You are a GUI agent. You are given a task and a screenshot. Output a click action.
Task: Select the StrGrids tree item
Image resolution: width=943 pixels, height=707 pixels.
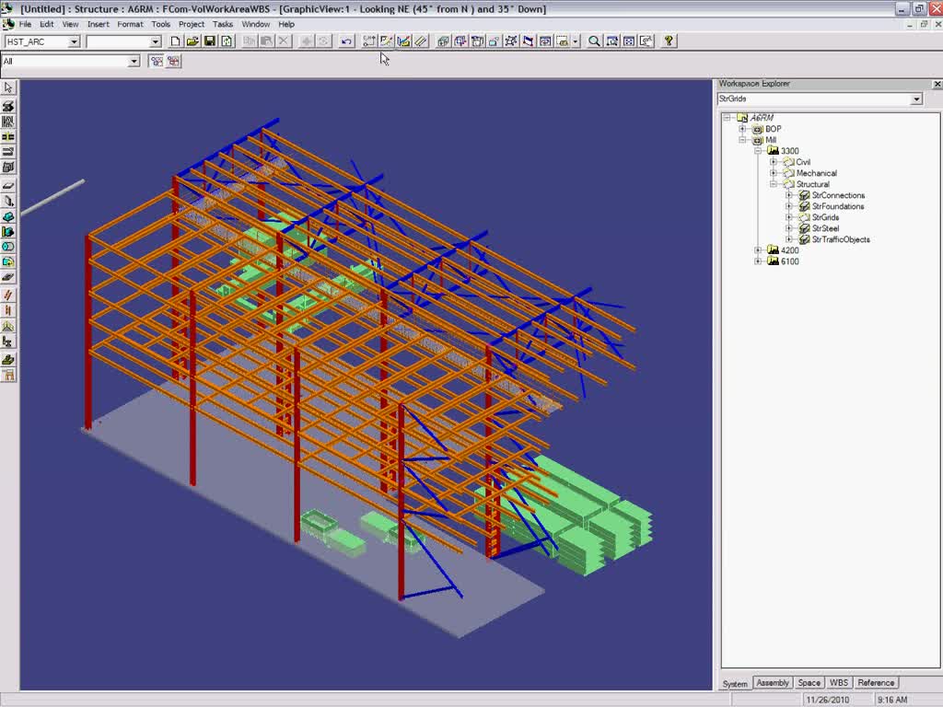click(825, 217)
